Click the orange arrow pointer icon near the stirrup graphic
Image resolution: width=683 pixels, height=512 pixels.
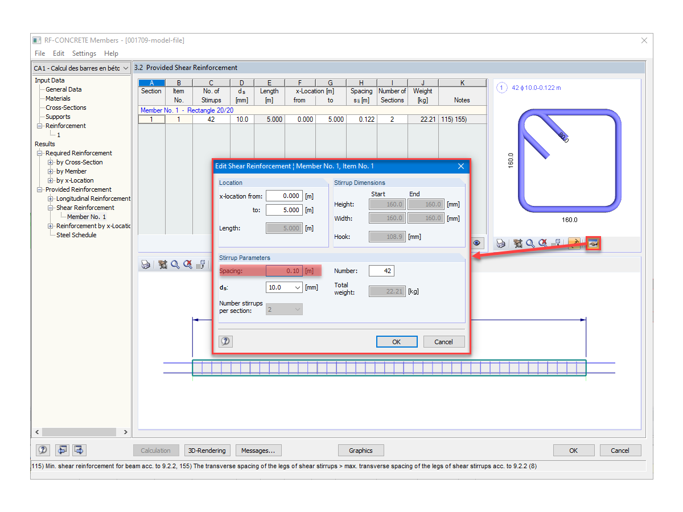574,243
